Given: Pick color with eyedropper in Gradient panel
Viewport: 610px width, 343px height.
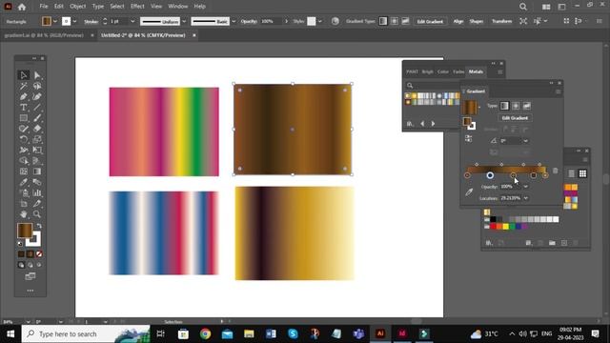Looking at the screenshot, I should pos(469,192).
